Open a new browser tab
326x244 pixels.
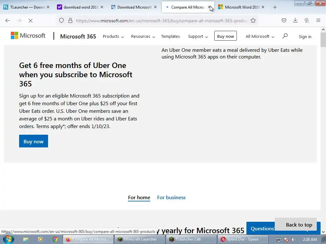coord(275,7)
